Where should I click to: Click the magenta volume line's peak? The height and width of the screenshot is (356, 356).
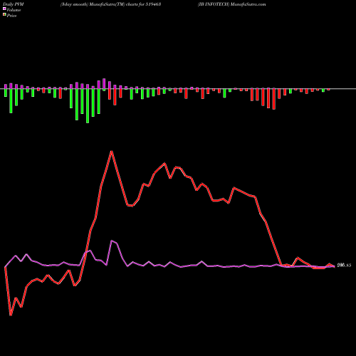(112, 241)
